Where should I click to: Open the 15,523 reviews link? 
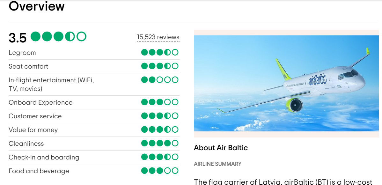[x=158, y=37]
